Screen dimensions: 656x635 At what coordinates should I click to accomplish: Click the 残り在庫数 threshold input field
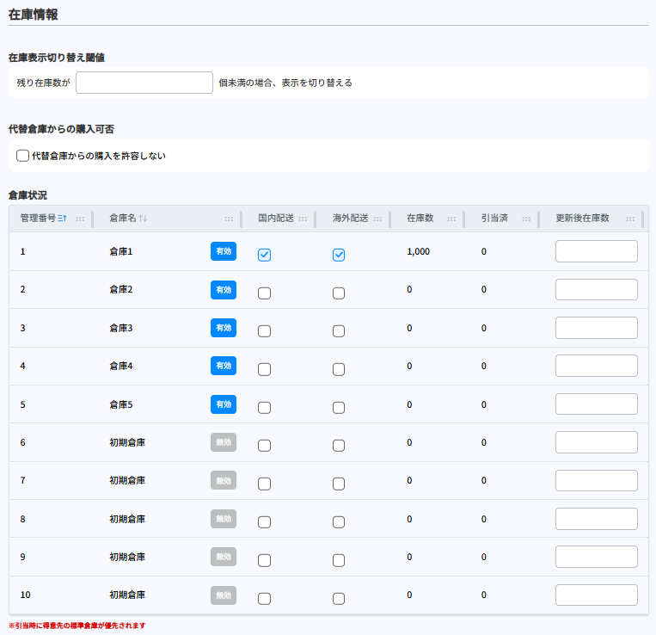pyautogui.click(x=144, y=83)
